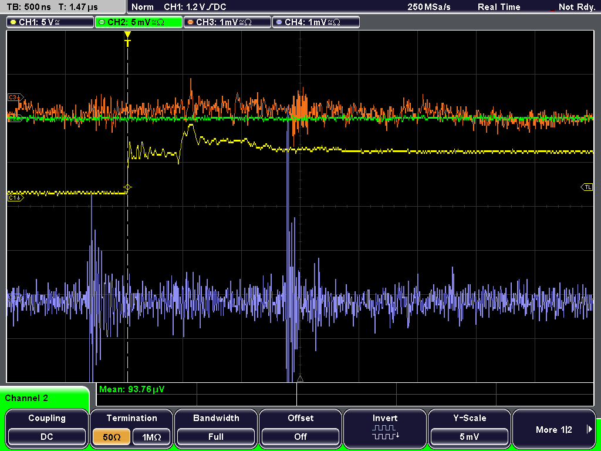Click the CH4 purple color dot
The width and height of the screenshot is (601, 451).
279,22
